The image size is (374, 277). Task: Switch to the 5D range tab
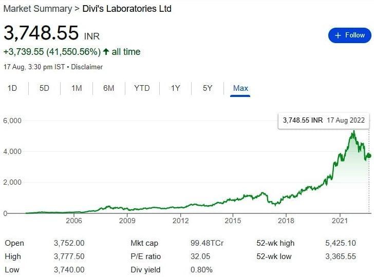tap(44, 88)
